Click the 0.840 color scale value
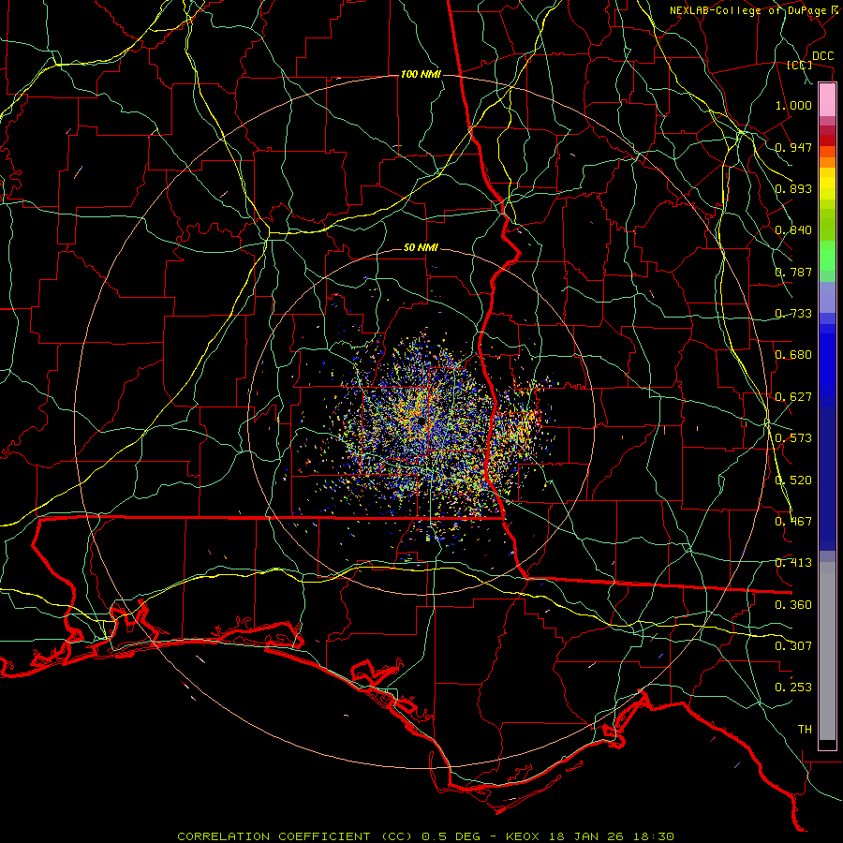This screenshot has height=843, width=843. point(793,230)
